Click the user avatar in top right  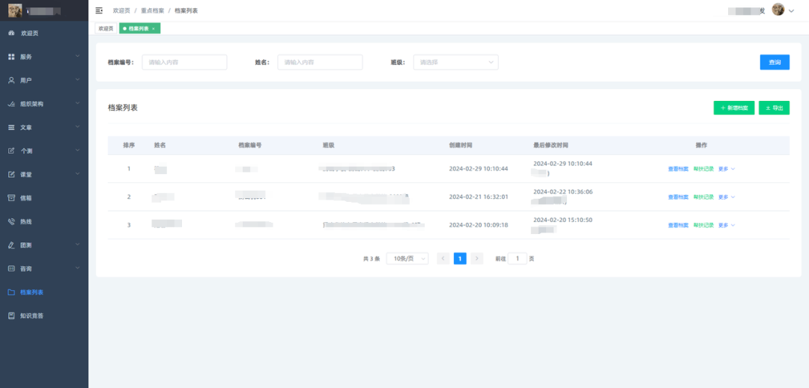(778, 10)
